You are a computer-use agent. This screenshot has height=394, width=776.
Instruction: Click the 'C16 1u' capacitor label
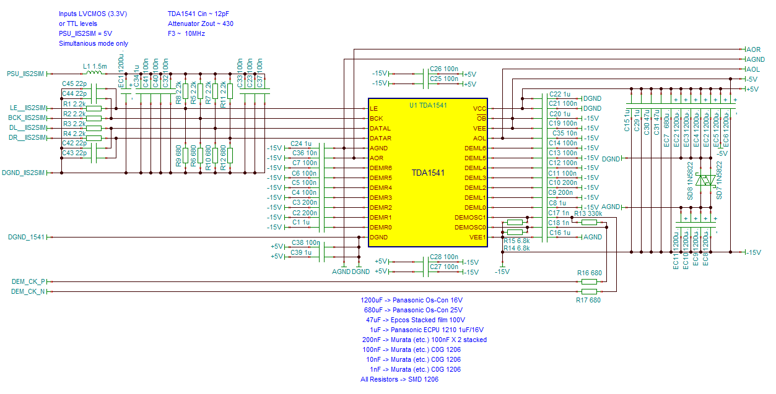pos(560,233)
